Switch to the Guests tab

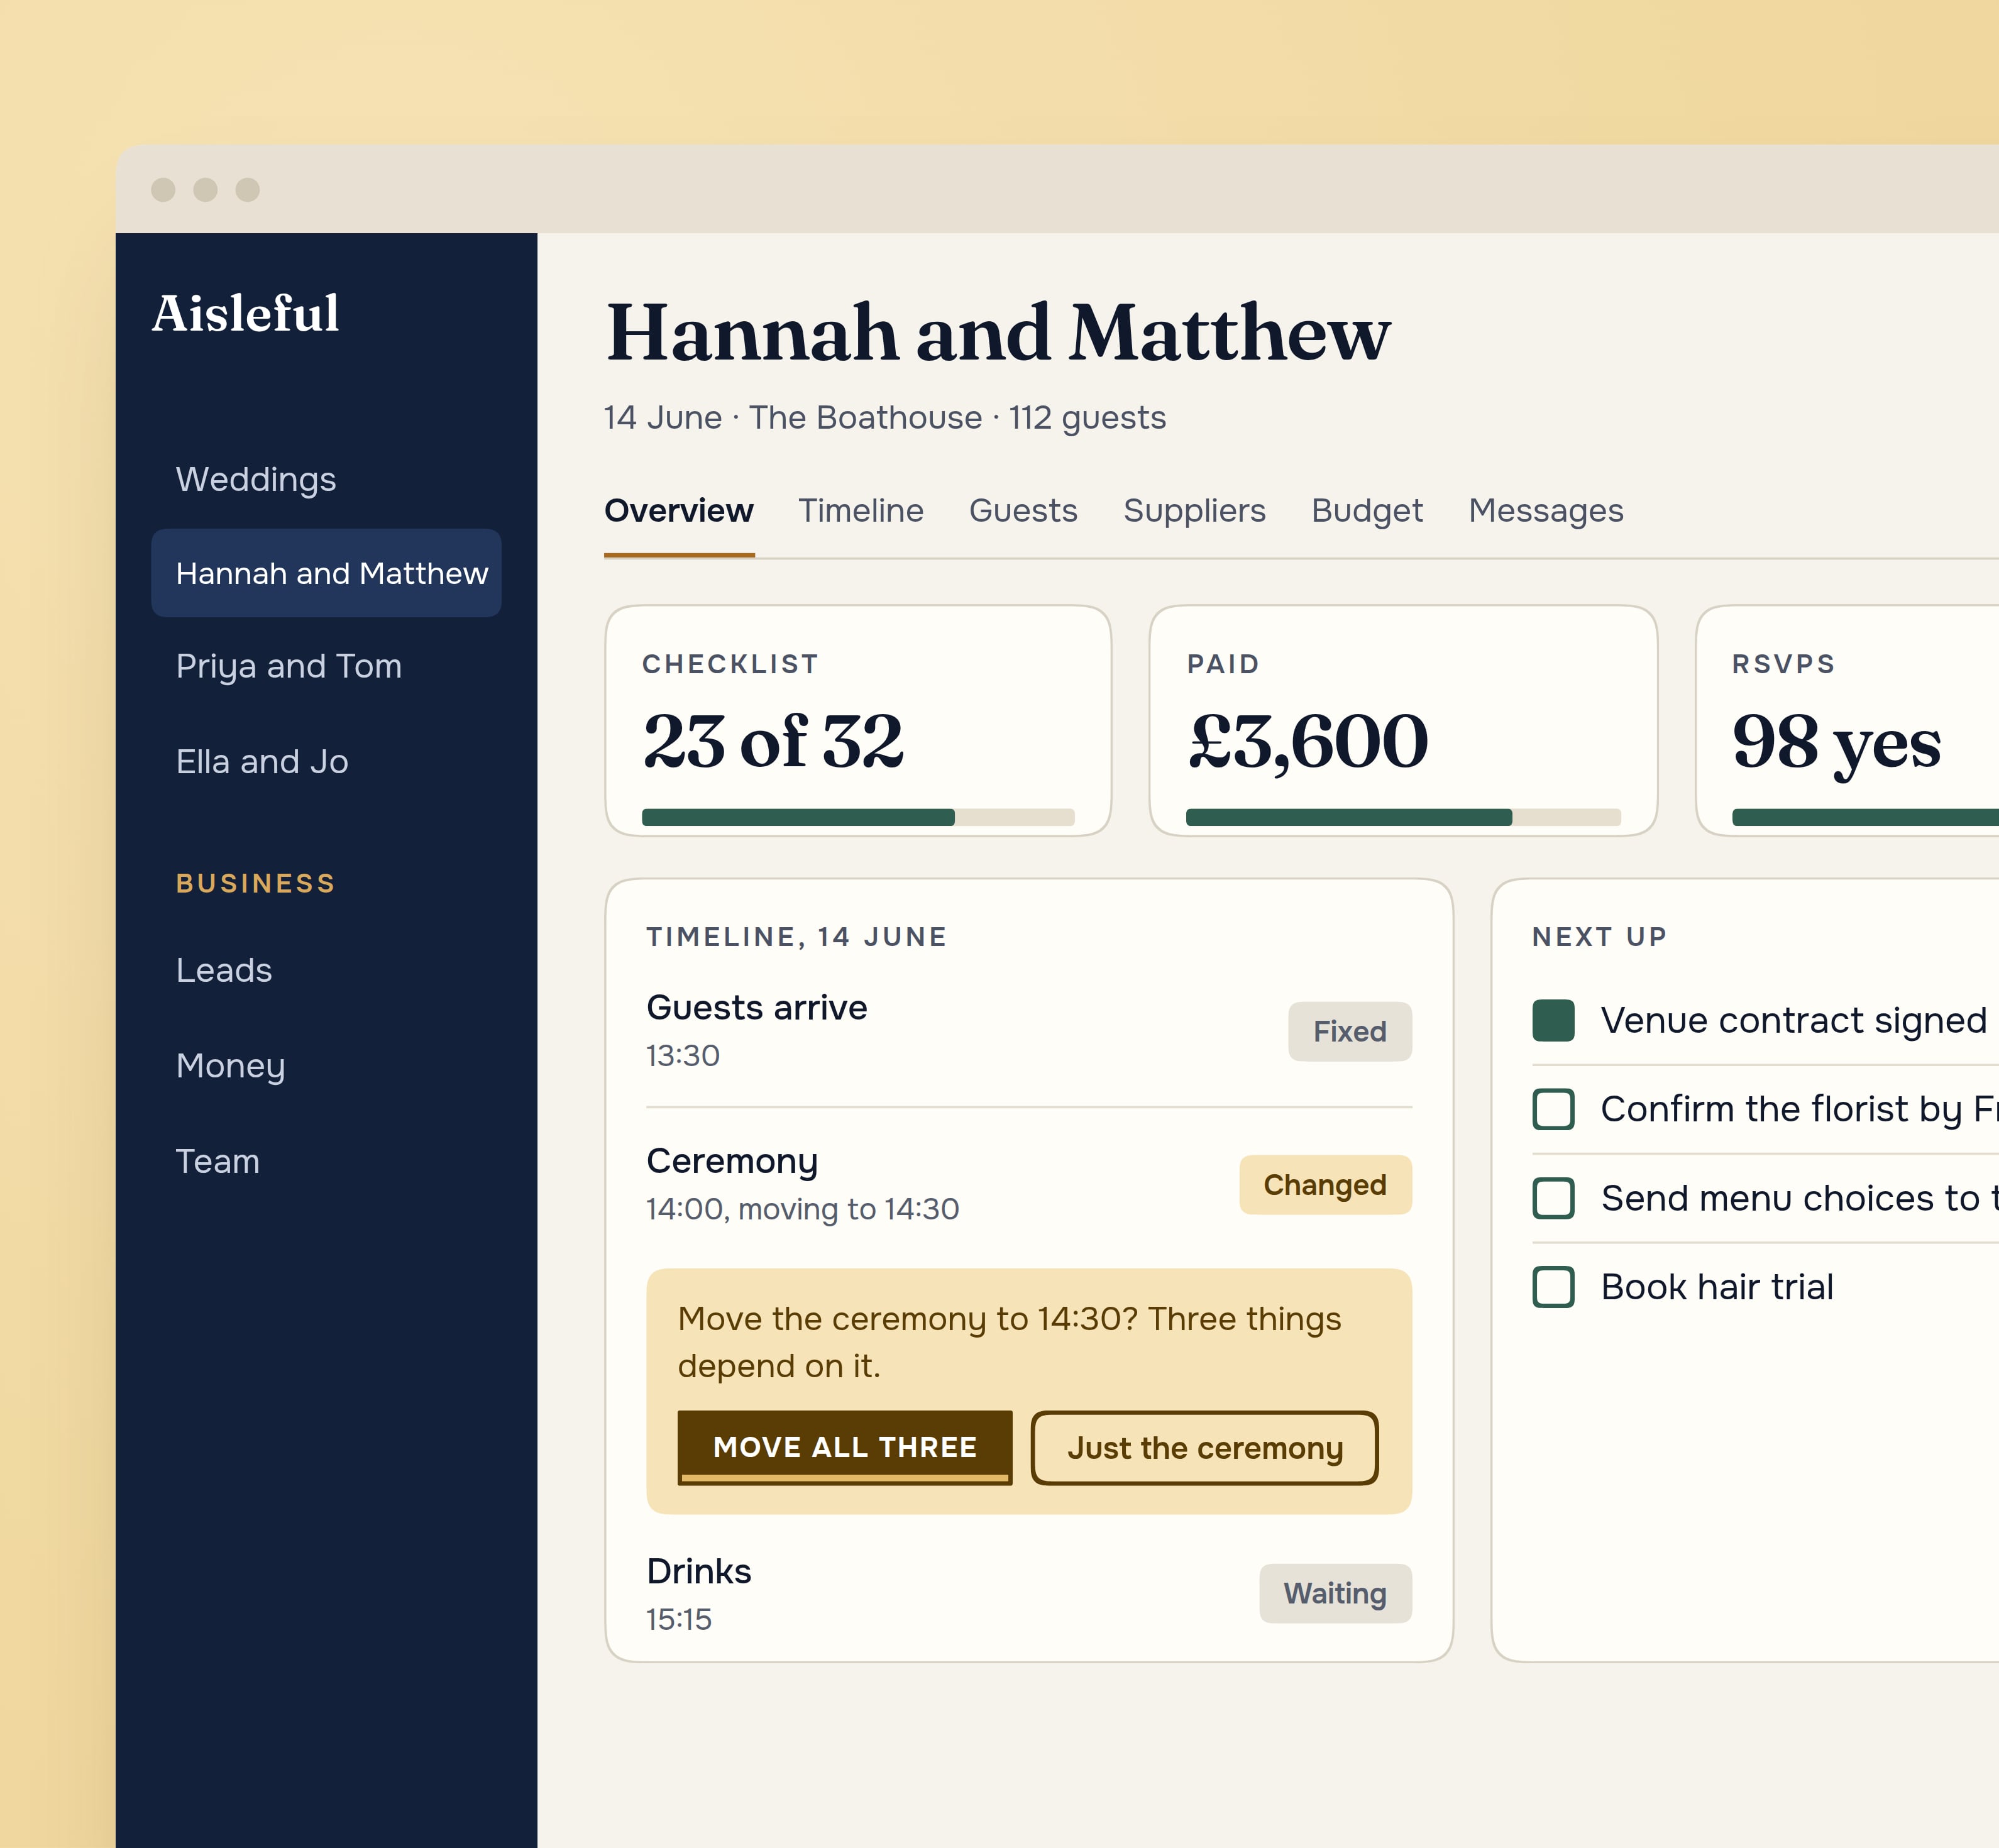pos(1023,511)
